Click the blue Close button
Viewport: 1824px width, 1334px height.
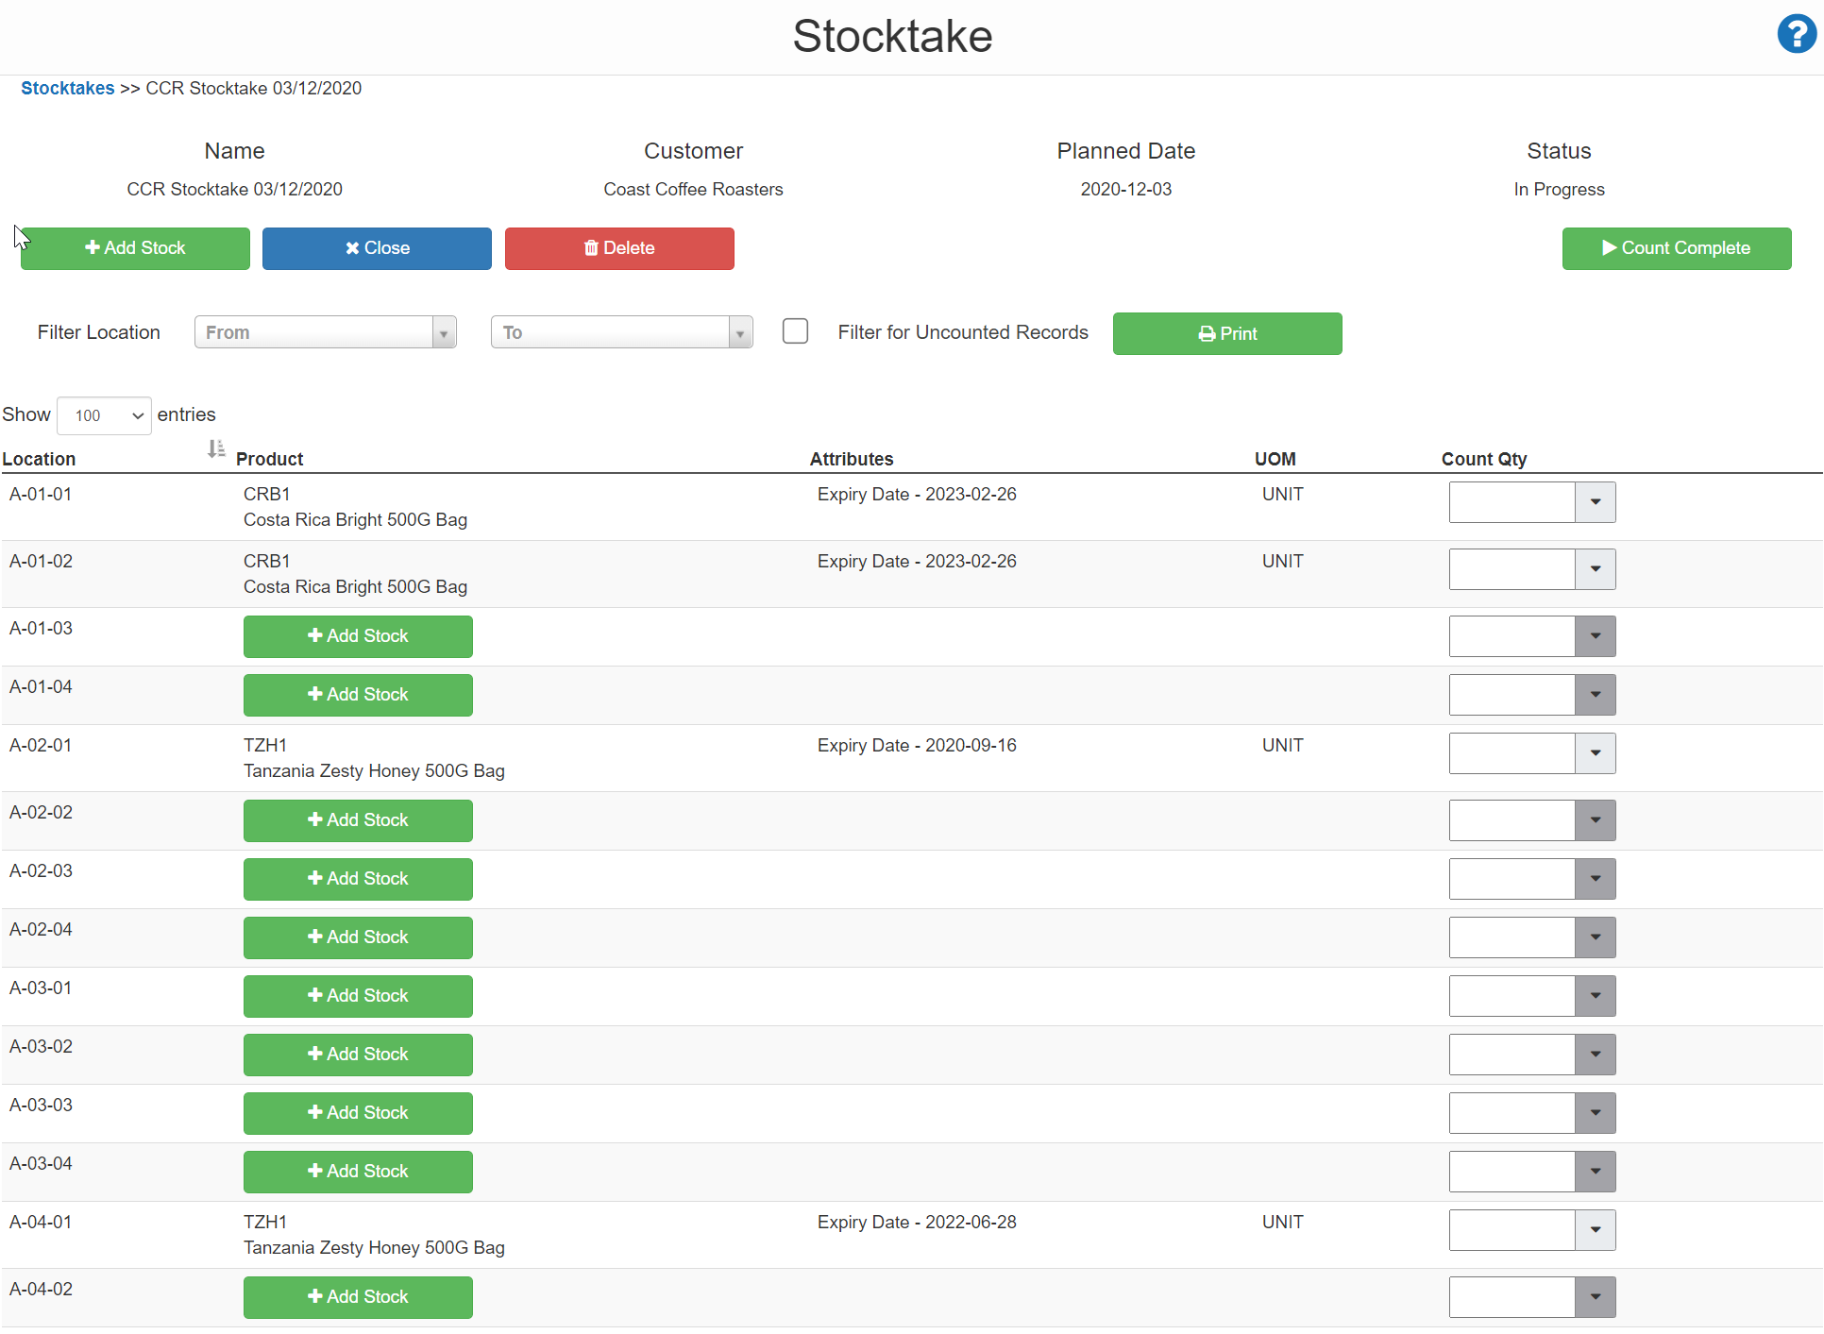pyautogui.click(x=377, y=248)
